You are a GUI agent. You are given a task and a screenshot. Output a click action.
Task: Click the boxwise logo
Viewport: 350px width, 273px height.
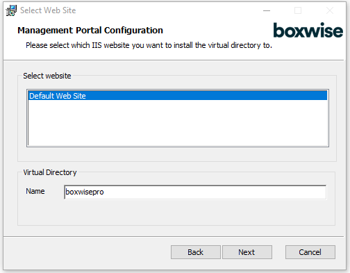[308, 30]
